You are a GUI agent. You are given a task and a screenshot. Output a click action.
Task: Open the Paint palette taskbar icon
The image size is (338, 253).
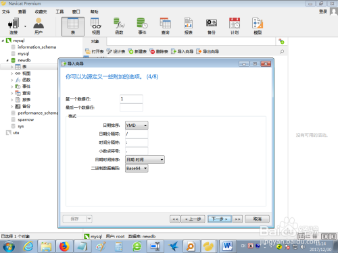coord(101,246)
